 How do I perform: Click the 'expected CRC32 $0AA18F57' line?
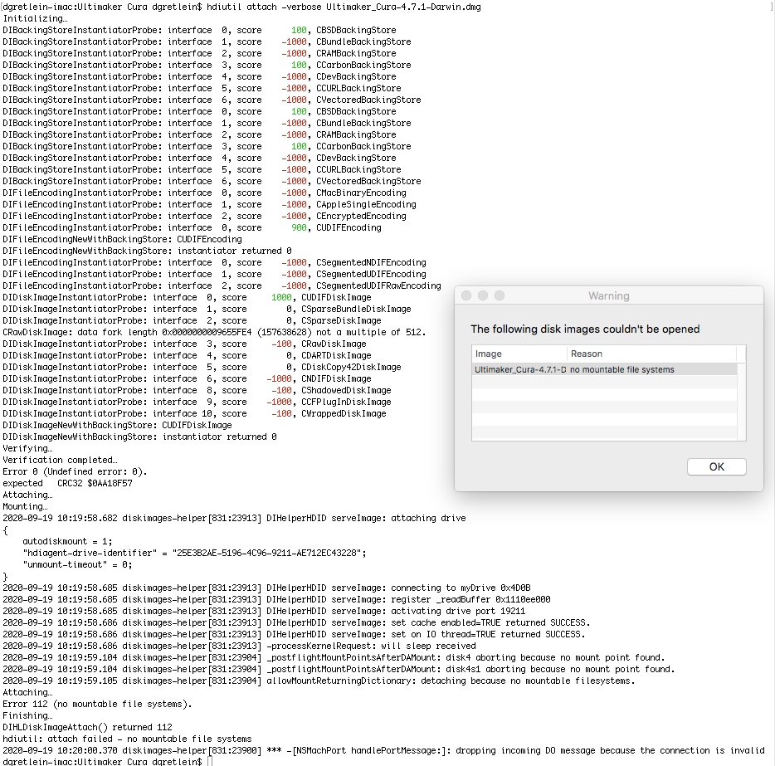pyautogui.click(x=67, y=483)
